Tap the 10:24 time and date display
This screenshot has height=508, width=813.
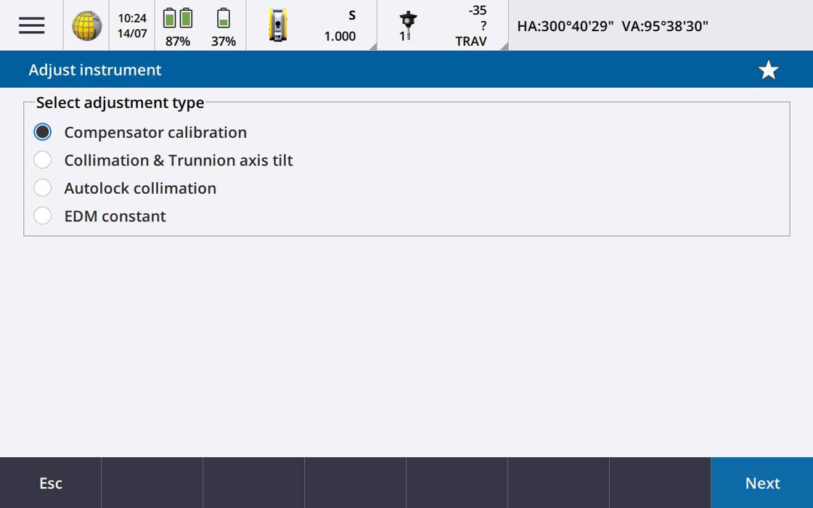(132, 25)
